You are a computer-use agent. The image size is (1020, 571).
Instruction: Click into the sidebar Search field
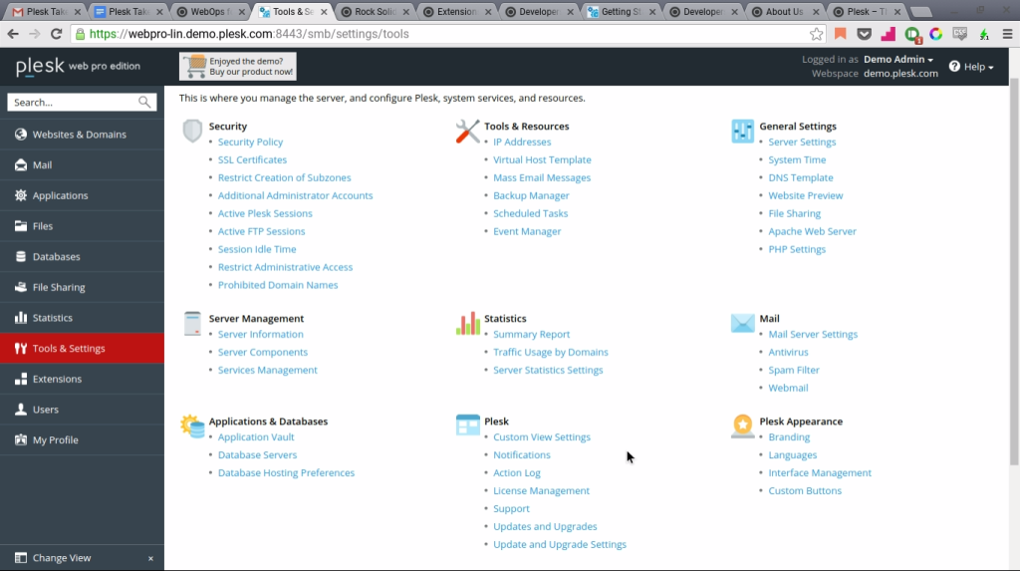tap(70, 103)
